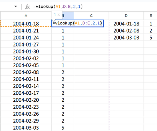Image resolution: width=157 pixels, height=131 pixels.
Task: Click cell containing 2004-01-18 in column A
Action: [26, 24]
